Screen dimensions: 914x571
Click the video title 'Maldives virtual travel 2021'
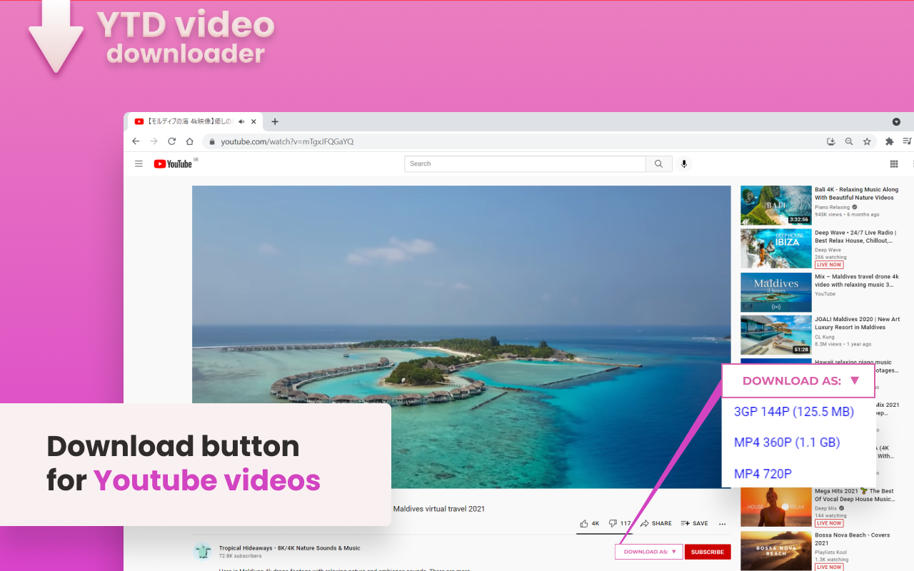pyautogui.click(x=439, y=509)
